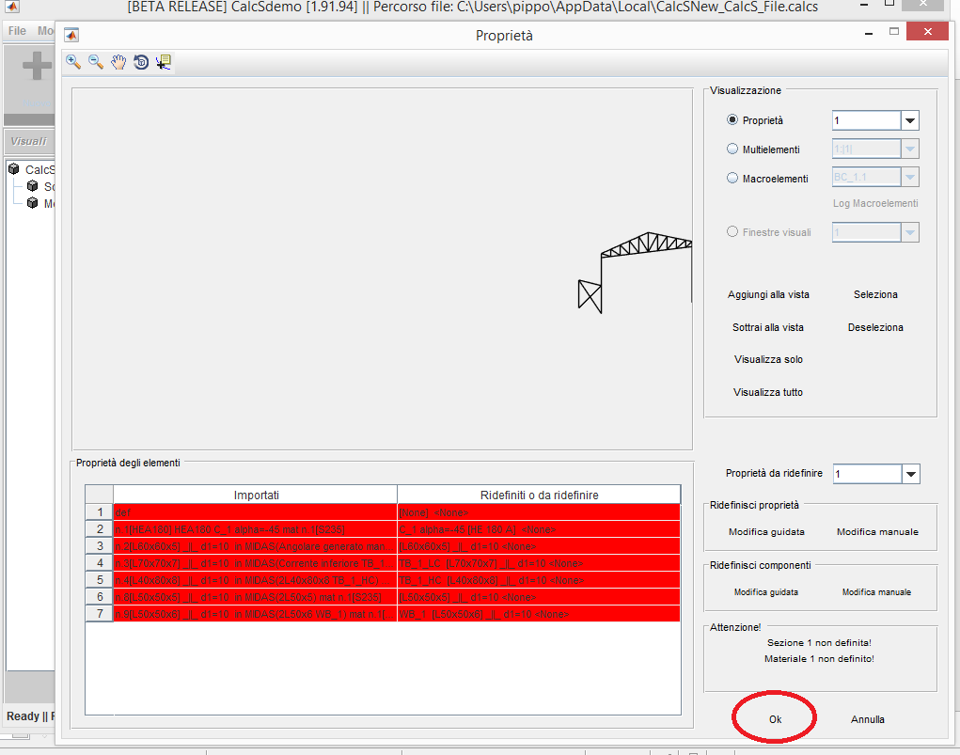Click MATLAB icon in Proprietà title bar

click(71, 36)
